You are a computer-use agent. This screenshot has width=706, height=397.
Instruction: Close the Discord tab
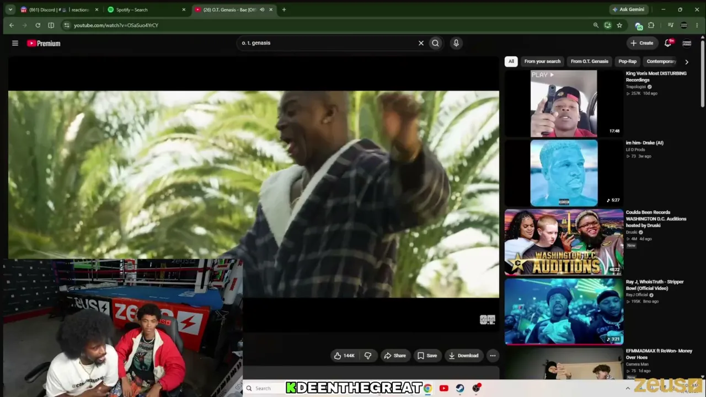coord(97,9)
